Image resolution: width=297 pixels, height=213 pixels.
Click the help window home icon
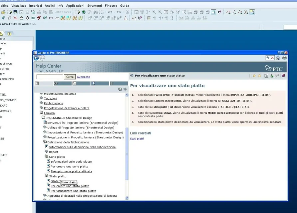(x=278, y=58)
